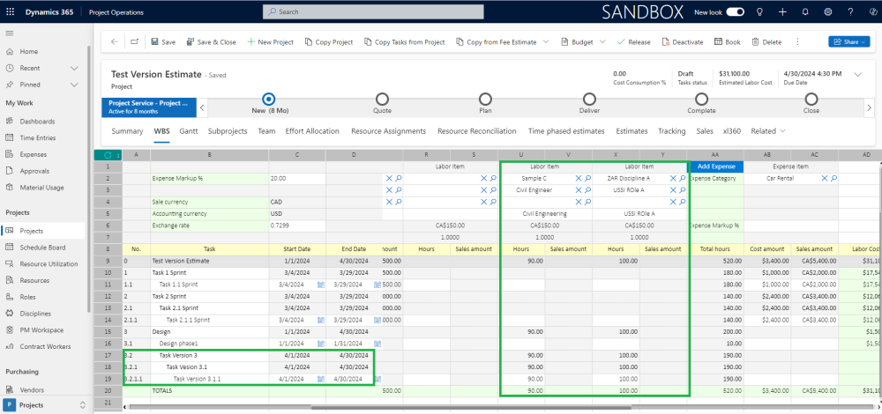Open the more commands overflow menu
This screenshot has width=882, height=414.
tap(797, 42)
